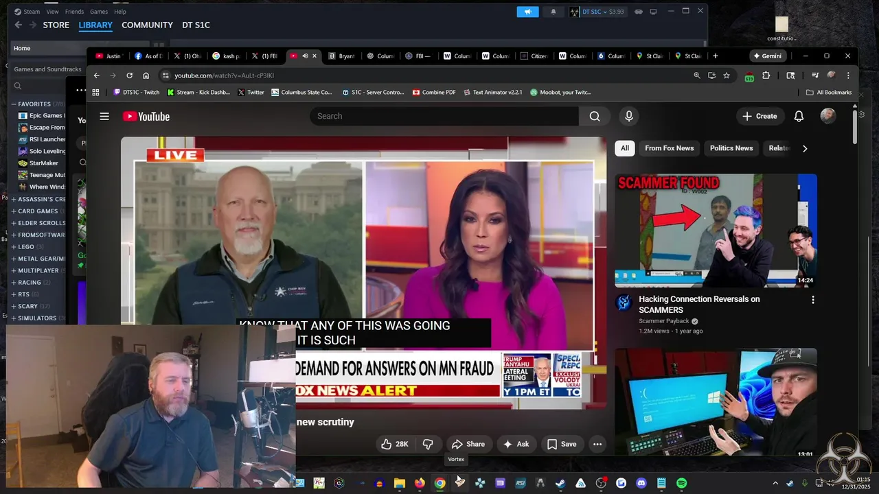The height and width of the screenshot is (494, 879).
Task: Click the Share button under video
Action: pyautogui.click(x=468, y=444)
